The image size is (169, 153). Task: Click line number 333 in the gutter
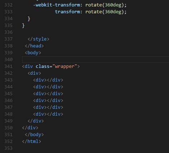pos(8,12)
